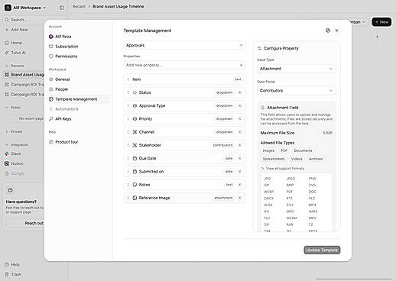Remove the Status property
Viewport: 396px width, 281px height.
(239, 92)
